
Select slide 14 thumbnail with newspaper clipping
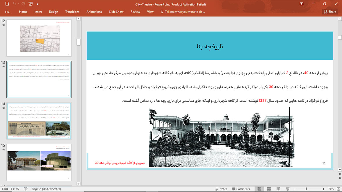tap(39, 121)
